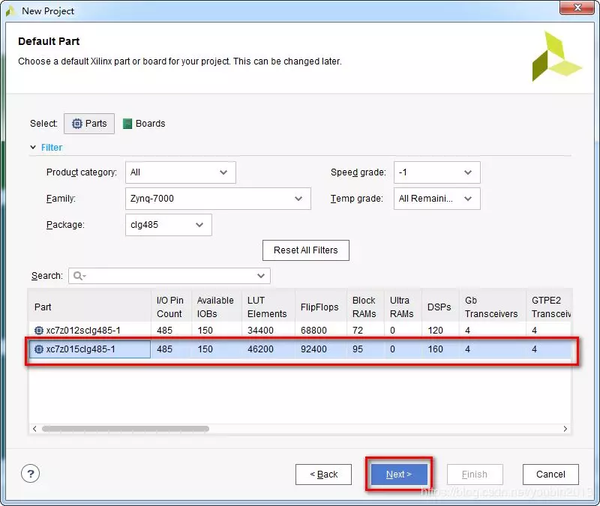
Task: Click the Parts chip icon
Action: 77,124
